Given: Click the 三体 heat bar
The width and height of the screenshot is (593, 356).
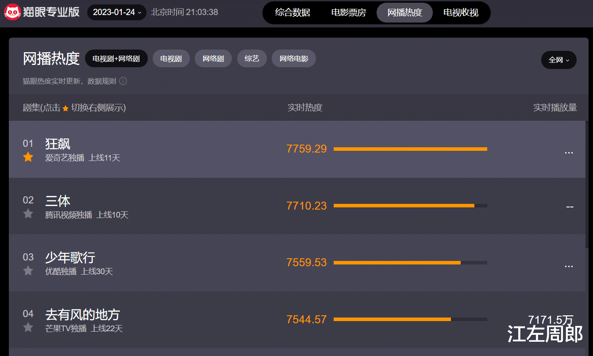Looking at the screenshot, I should coord(410,206).
